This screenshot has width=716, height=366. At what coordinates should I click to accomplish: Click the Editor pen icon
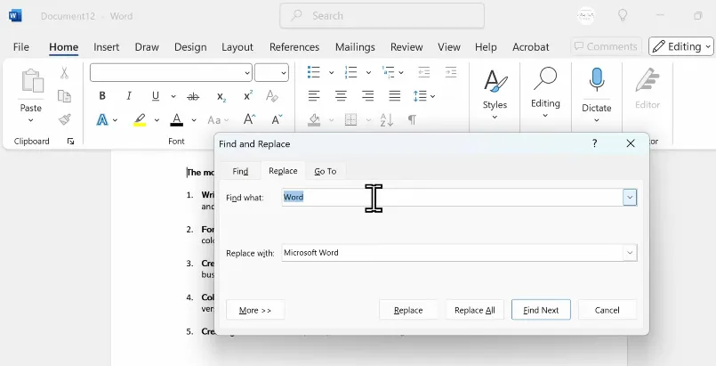[648, 80]
